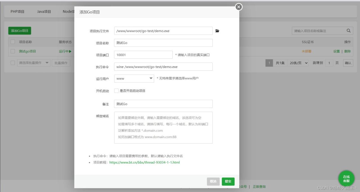
Task: Click the search magnifier icon
Action: tap(348, 31)
